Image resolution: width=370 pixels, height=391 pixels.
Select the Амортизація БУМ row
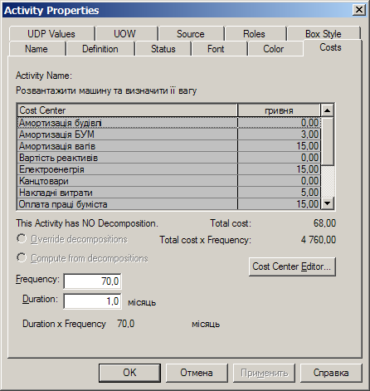click(x=169, y=134)
